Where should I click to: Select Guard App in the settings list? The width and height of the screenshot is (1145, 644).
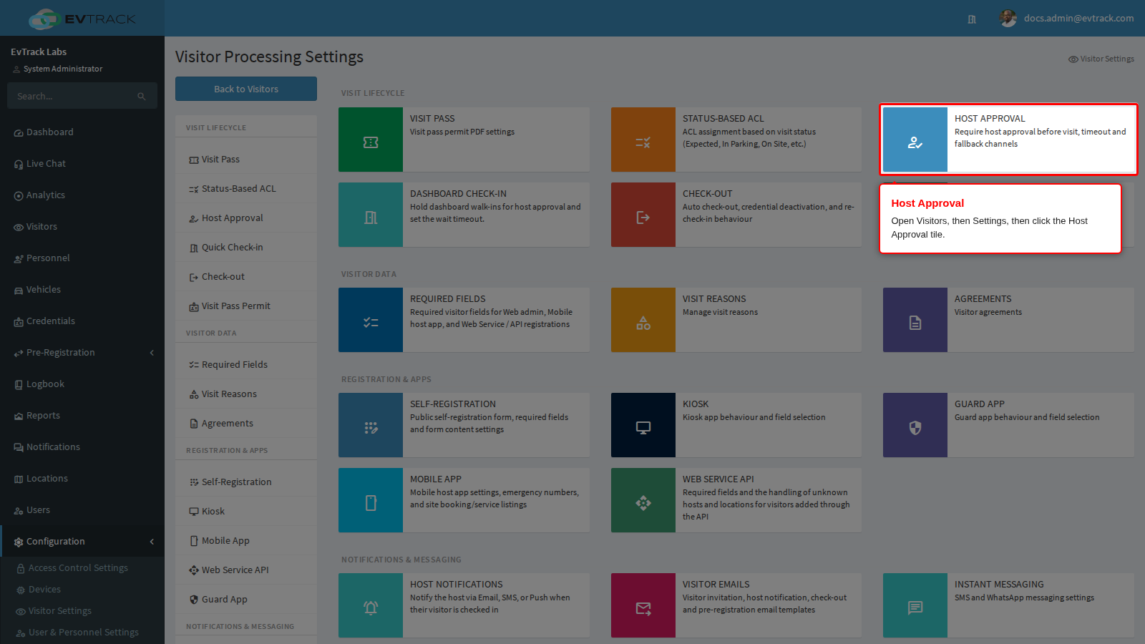click(246, 600)
